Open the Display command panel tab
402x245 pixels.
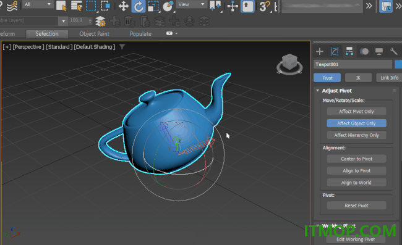(x=379, y=52)
